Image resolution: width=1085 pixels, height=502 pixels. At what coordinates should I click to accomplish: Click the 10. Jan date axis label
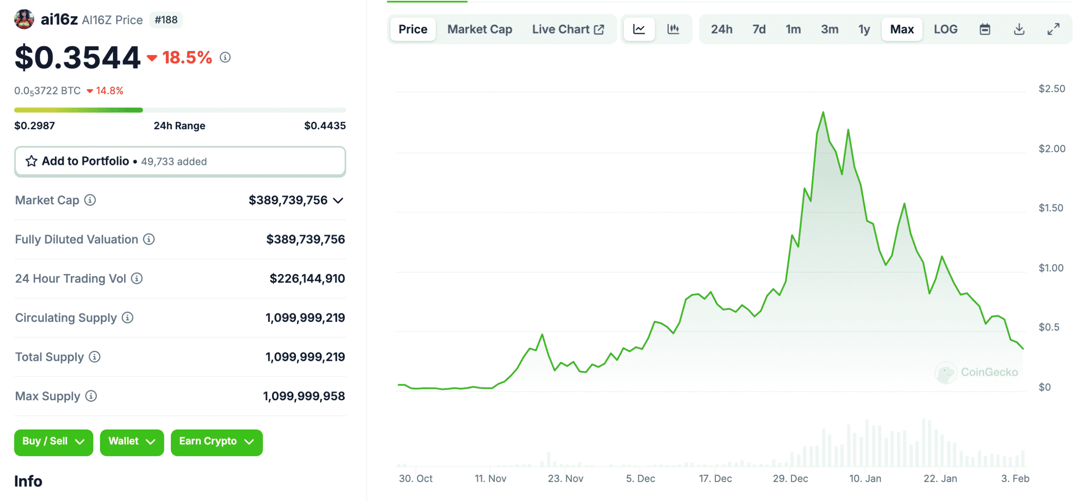point(865,478)
